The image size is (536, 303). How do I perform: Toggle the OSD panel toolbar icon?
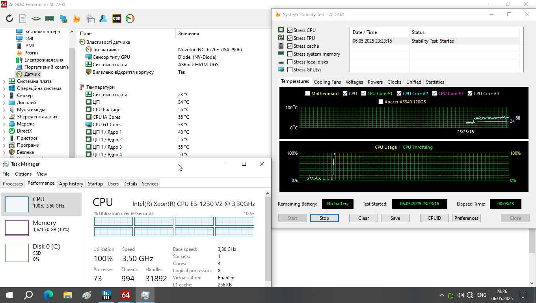click(x=117, y=19)
